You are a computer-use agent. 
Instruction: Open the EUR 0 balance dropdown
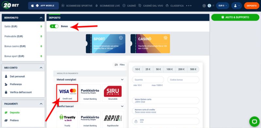point(222,6)
